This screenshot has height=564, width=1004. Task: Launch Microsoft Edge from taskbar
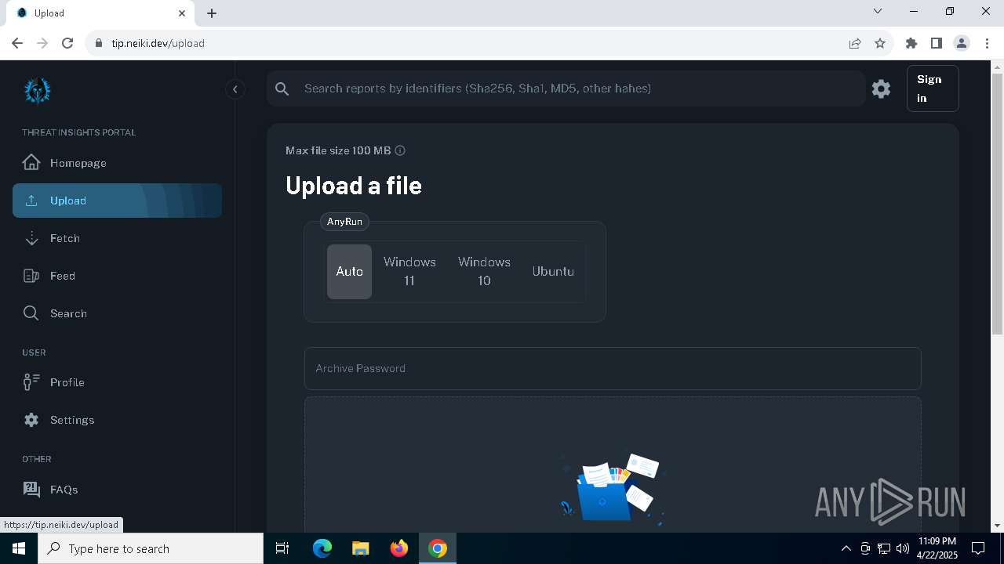coord(322,548)
